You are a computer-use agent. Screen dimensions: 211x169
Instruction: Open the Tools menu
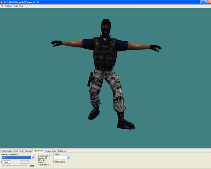(15, 6)
